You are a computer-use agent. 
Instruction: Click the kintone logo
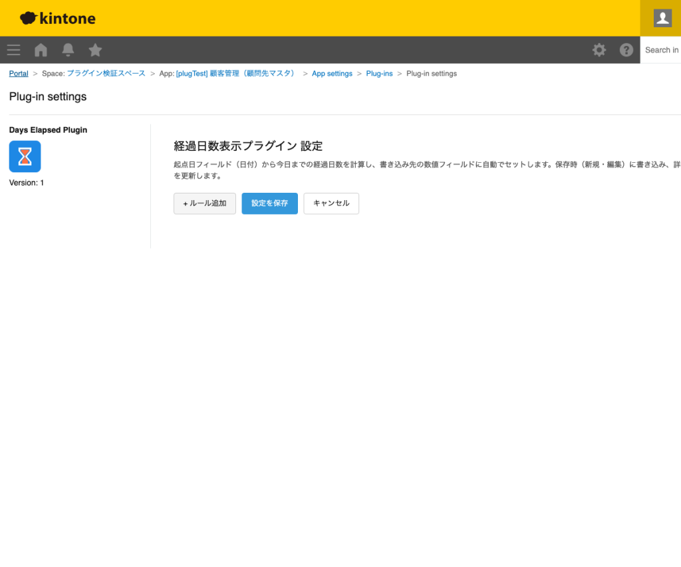click(x=57, y=18)
